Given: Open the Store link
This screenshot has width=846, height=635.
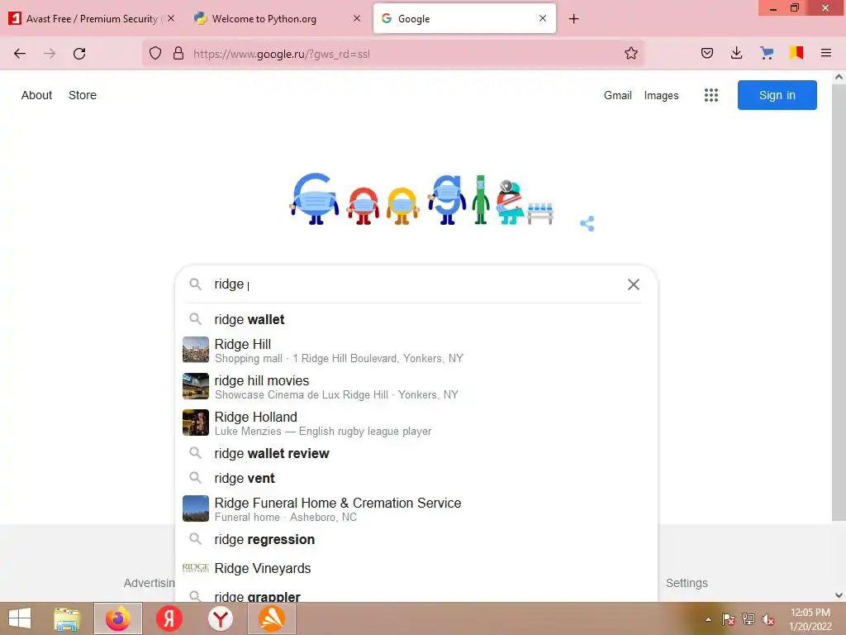Looking at the screenshot, I should (x=83, y=95).
